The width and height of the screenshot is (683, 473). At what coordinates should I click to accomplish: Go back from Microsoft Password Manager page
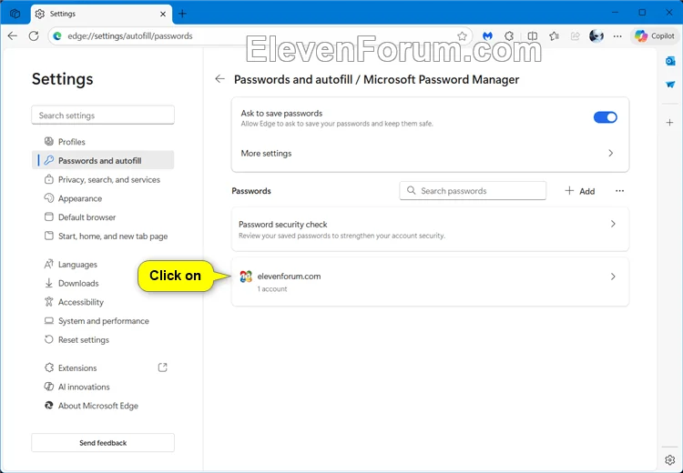(220, 79)
